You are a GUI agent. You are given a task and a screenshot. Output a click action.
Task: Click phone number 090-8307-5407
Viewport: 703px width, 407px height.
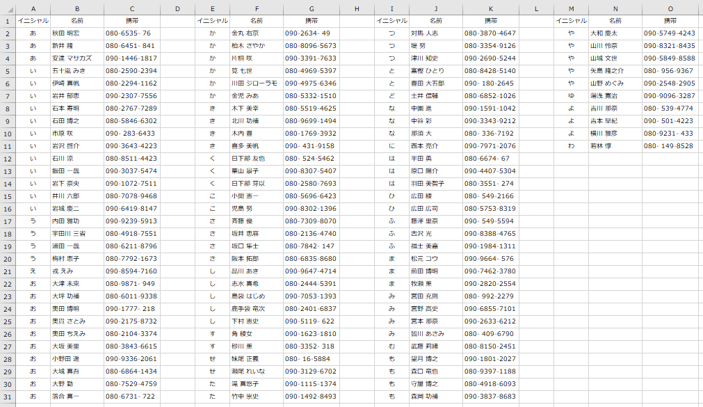pos(312,171)
